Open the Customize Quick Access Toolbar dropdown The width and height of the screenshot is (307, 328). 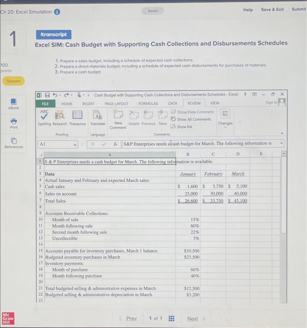pyautogui.click(x=88, y=95)
